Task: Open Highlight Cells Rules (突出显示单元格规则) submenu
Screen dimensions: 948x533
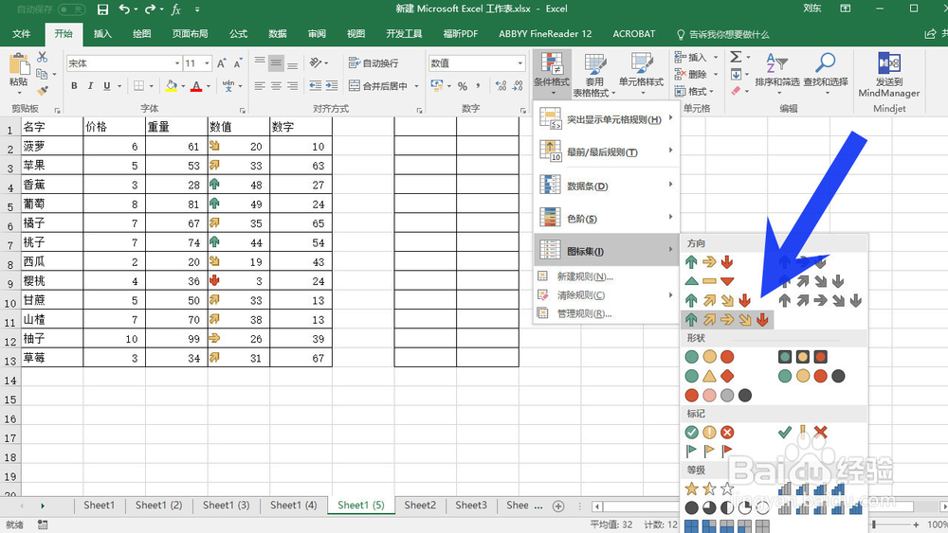Action: [x=607, y=119]
